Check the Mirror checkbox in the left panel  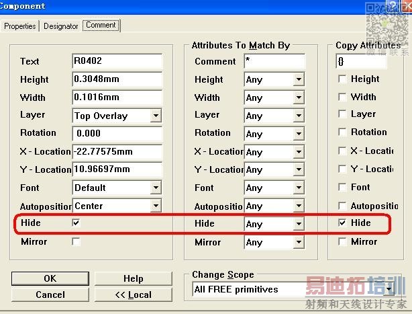76,241
